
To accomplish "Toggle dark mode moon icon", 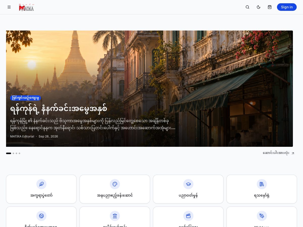I will pyautogui.click(x=259, y=7).
